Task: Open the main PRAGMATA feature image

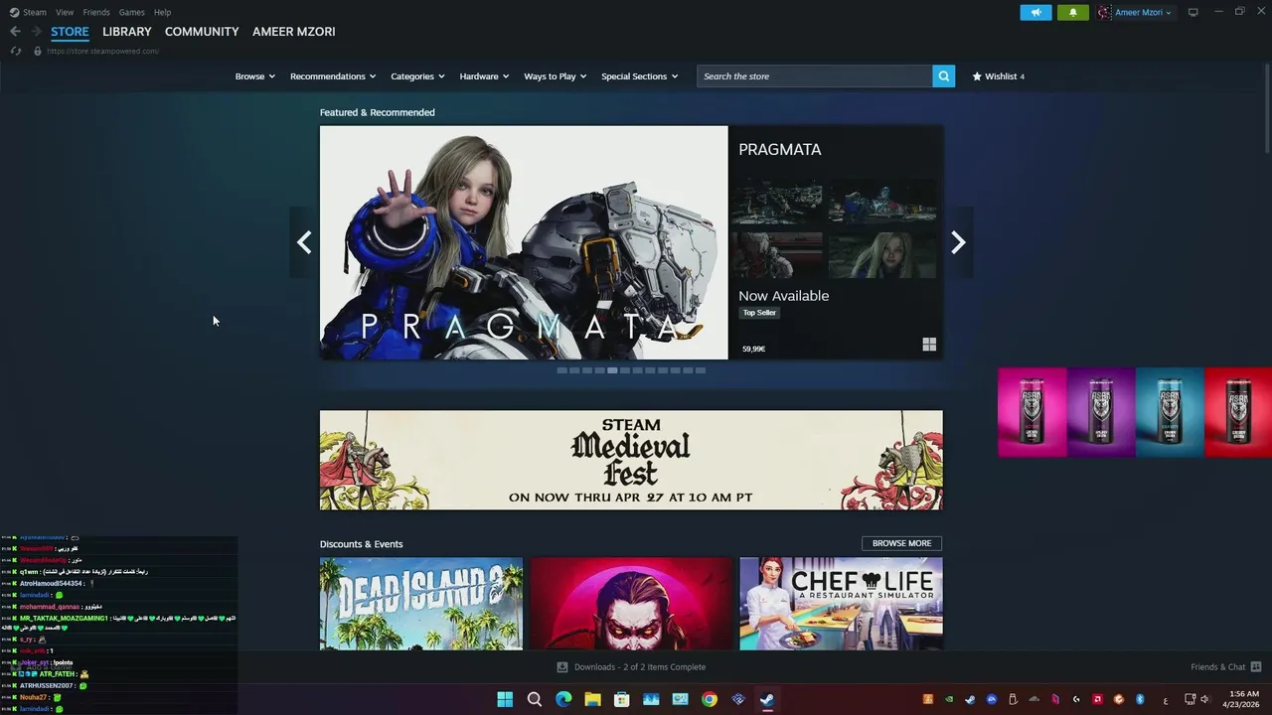Action: pos(524,242)
